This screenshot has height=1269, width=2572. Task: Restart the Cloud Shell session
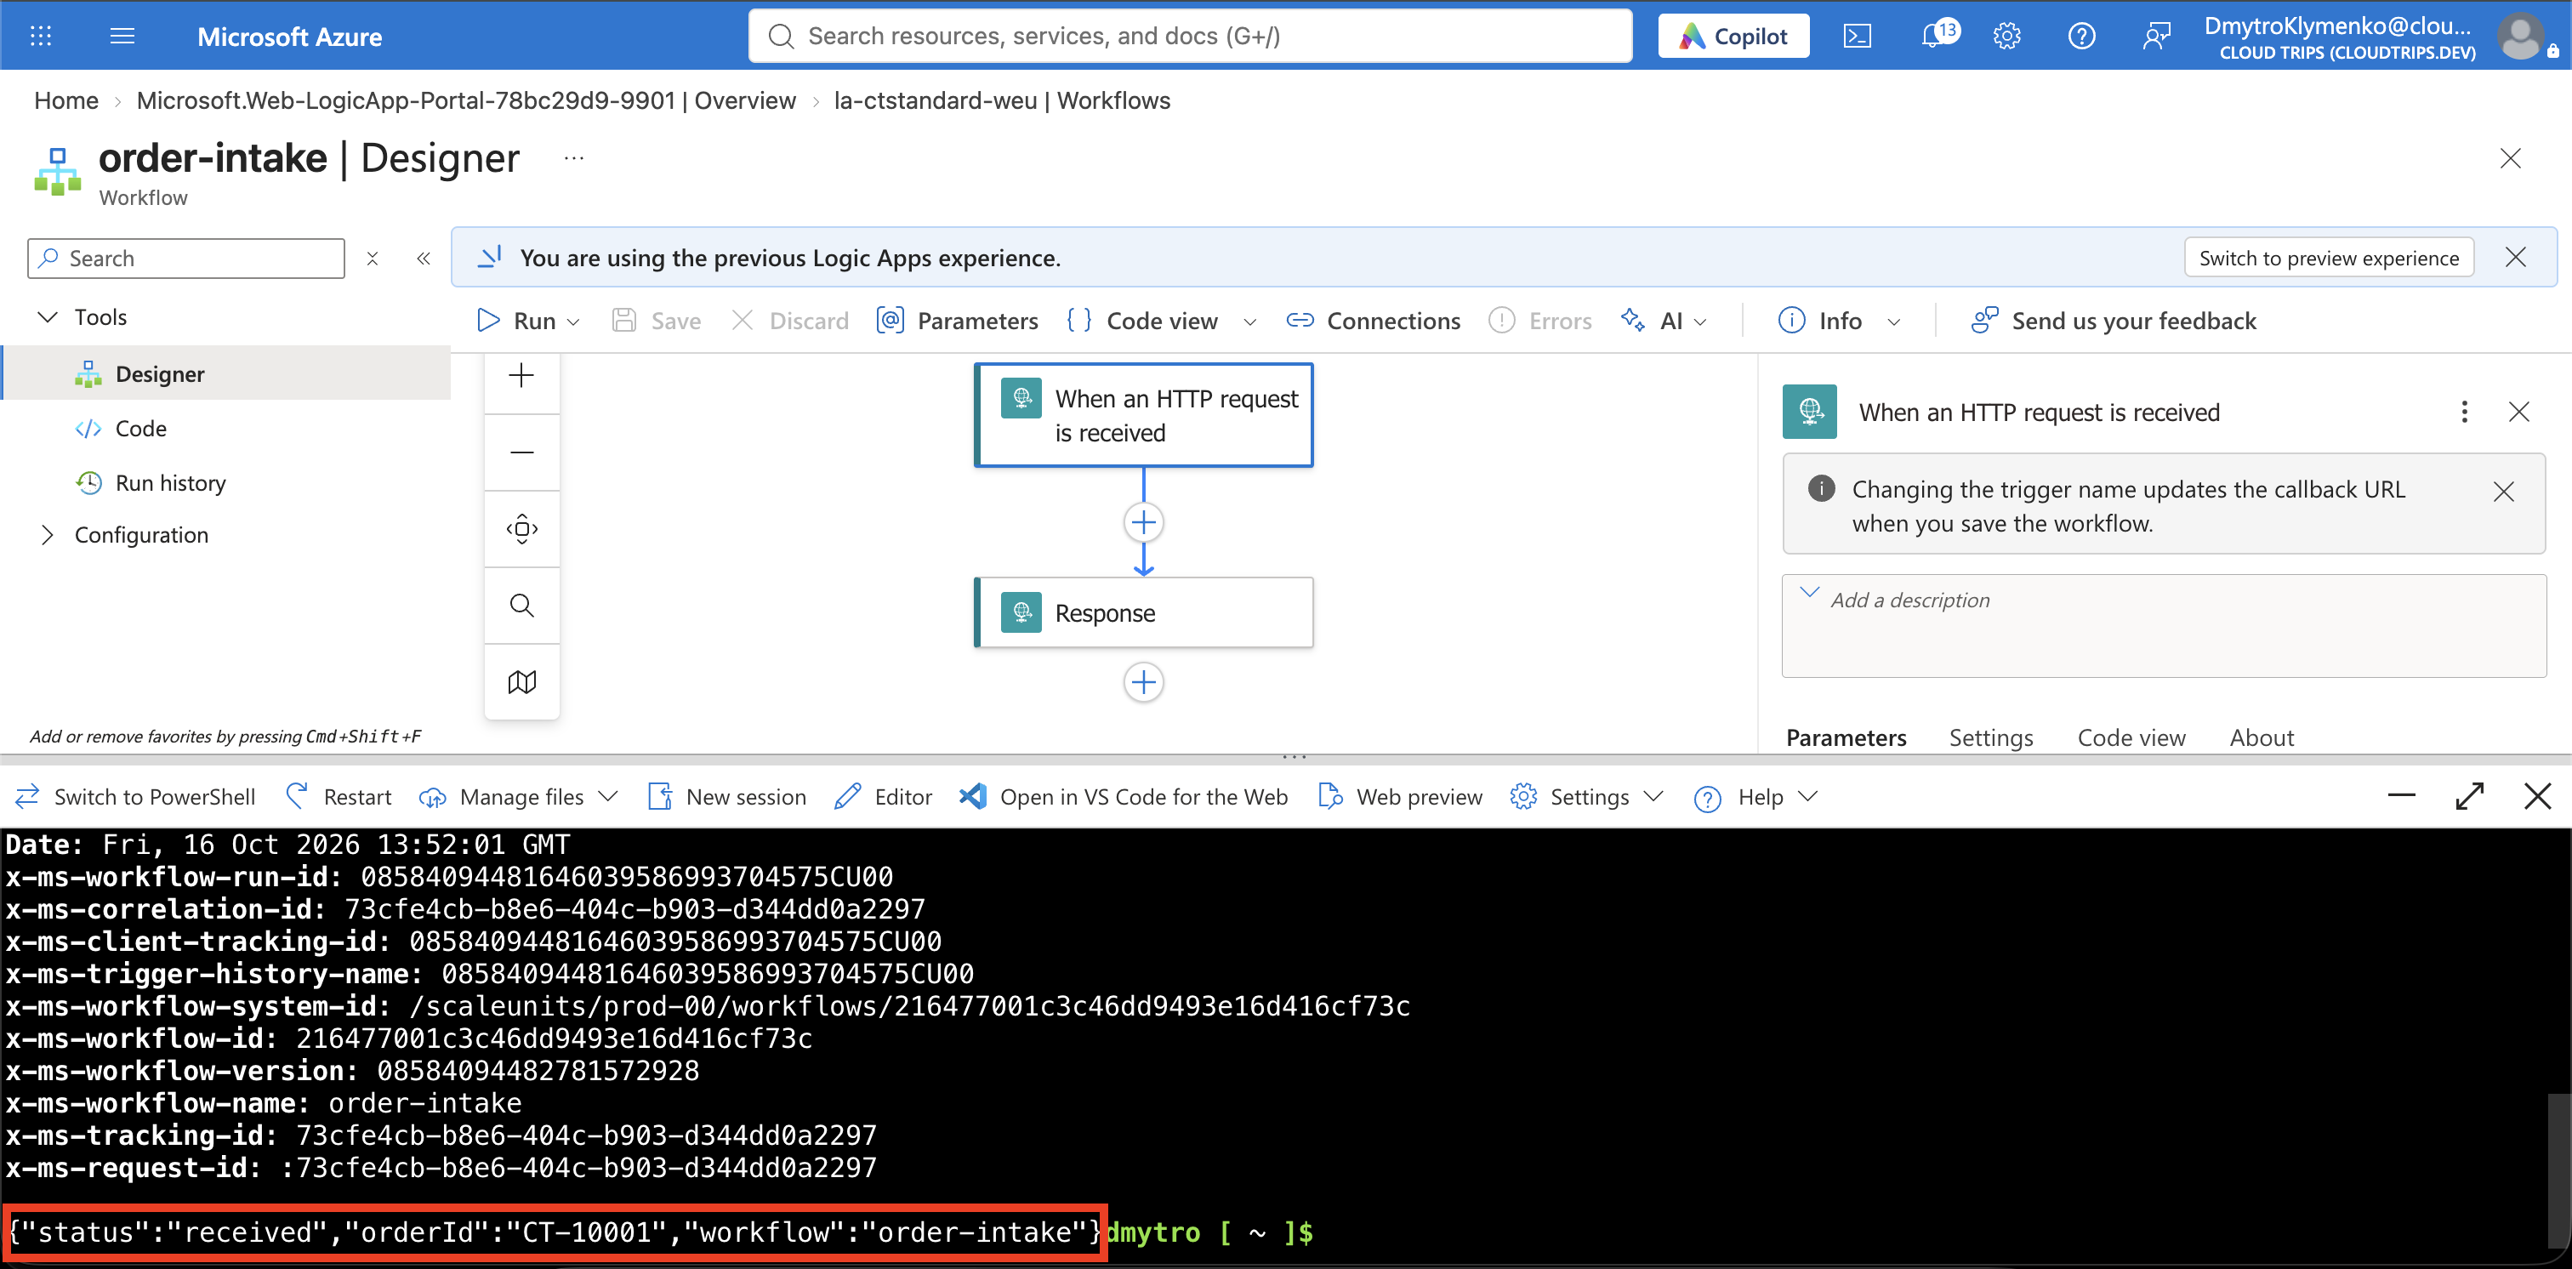coord(339,797)
